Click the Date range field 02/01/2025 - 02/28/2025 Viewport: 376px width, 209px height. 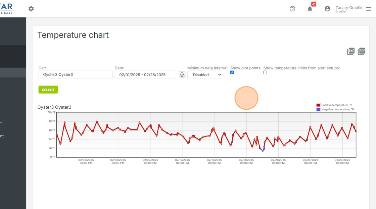tap(145, 75)
